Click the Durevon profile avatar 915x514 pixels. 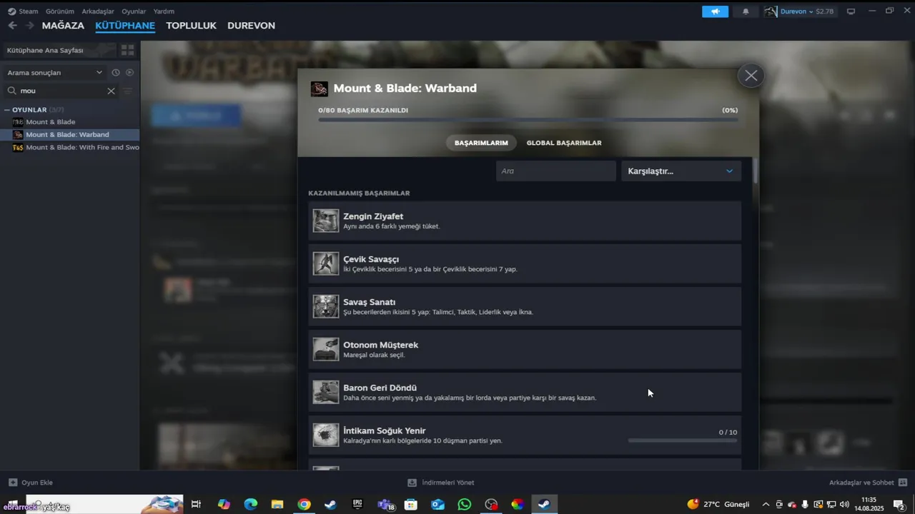pyautogui.click(x=771, y=11)
